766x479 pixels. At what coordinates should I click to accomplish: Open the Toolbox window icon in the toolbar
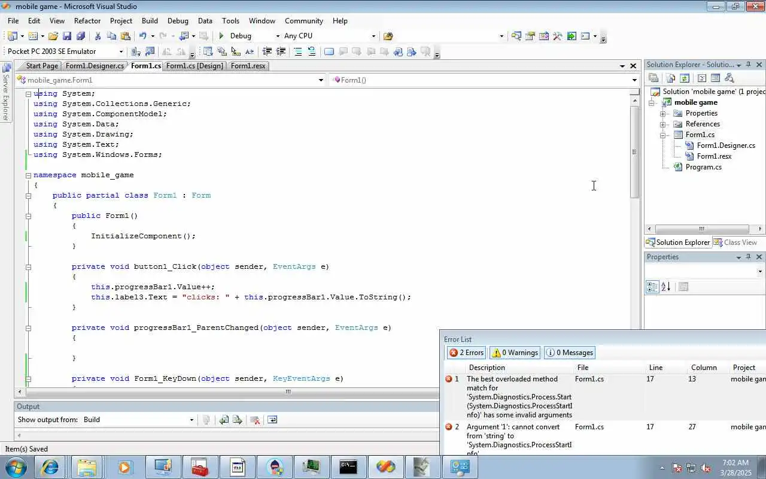point(558,36)
